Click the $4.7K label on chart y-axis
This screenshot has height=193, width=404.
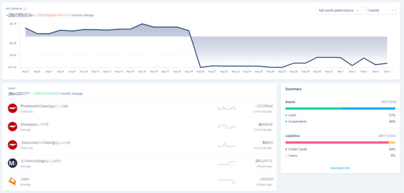pyautogui.click(x=13, y=24)
